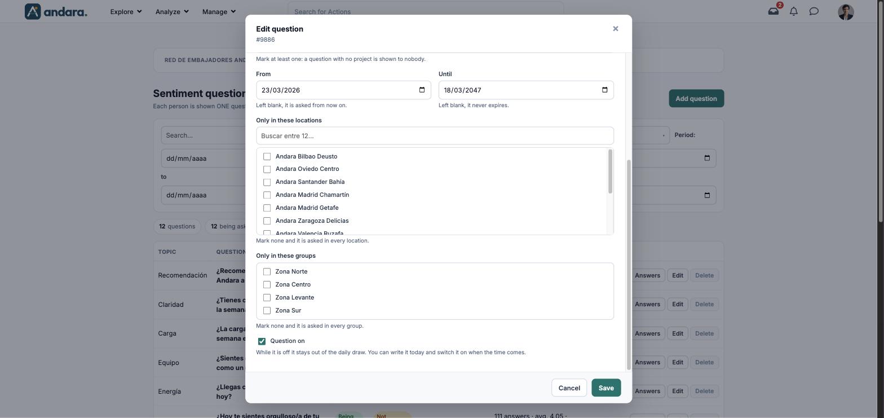
Task: Uncheck the Question on checkbox
Action: (x=262, y=341)
